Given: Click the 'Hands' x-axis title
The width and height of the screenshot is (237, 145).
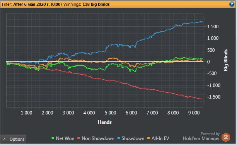Looking at the screenshot, I should pos(105,122).
